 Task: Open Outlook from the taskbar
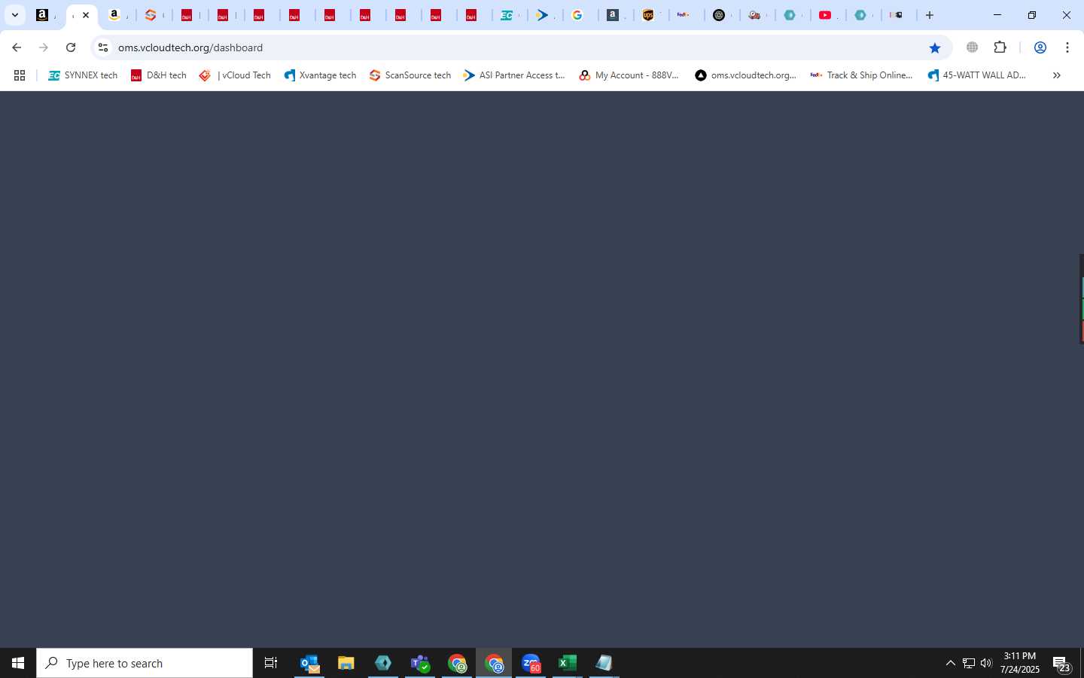(x=309, y=663)
